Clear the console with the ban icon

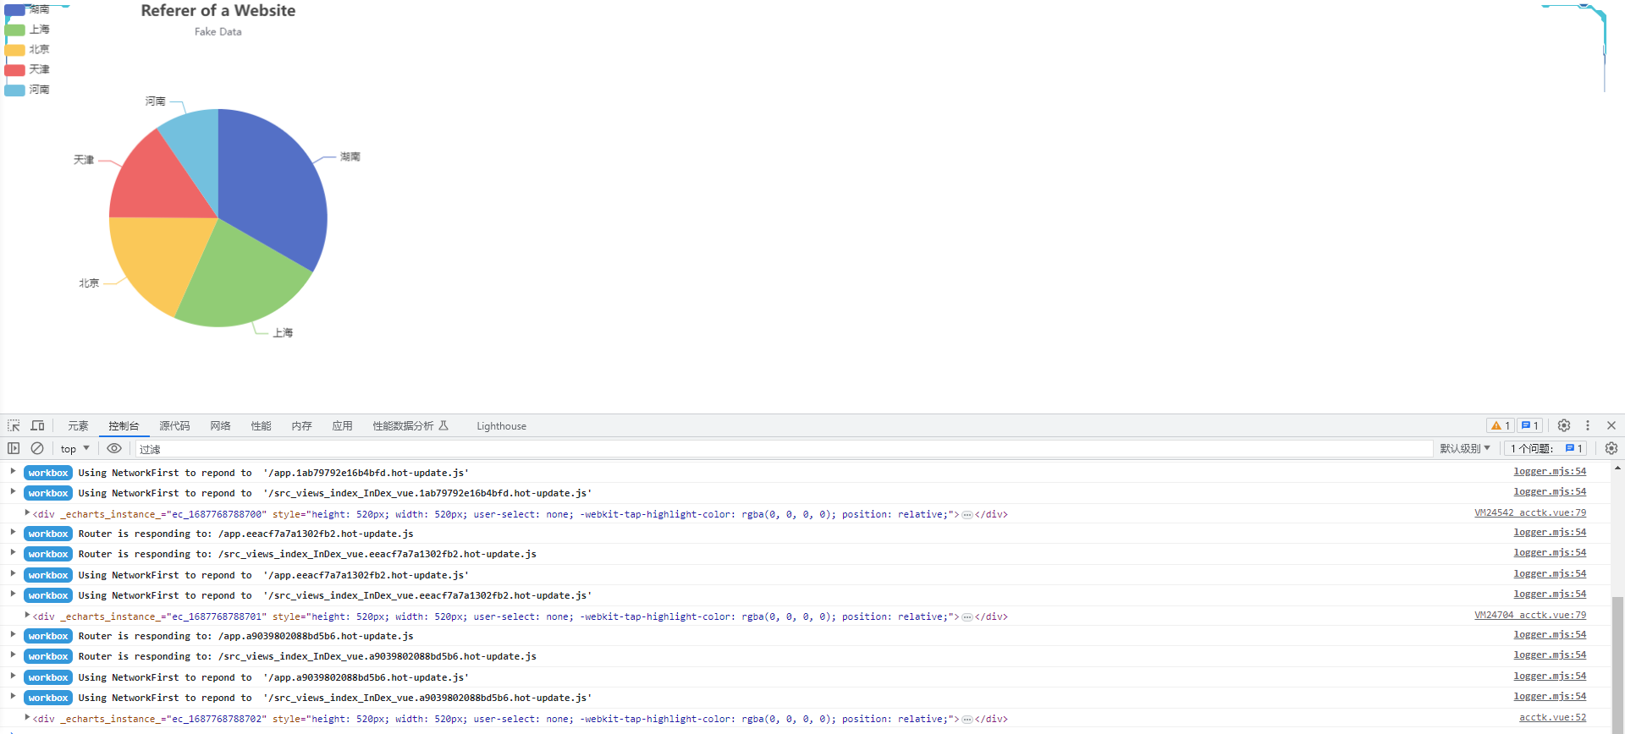click(37, 448)
